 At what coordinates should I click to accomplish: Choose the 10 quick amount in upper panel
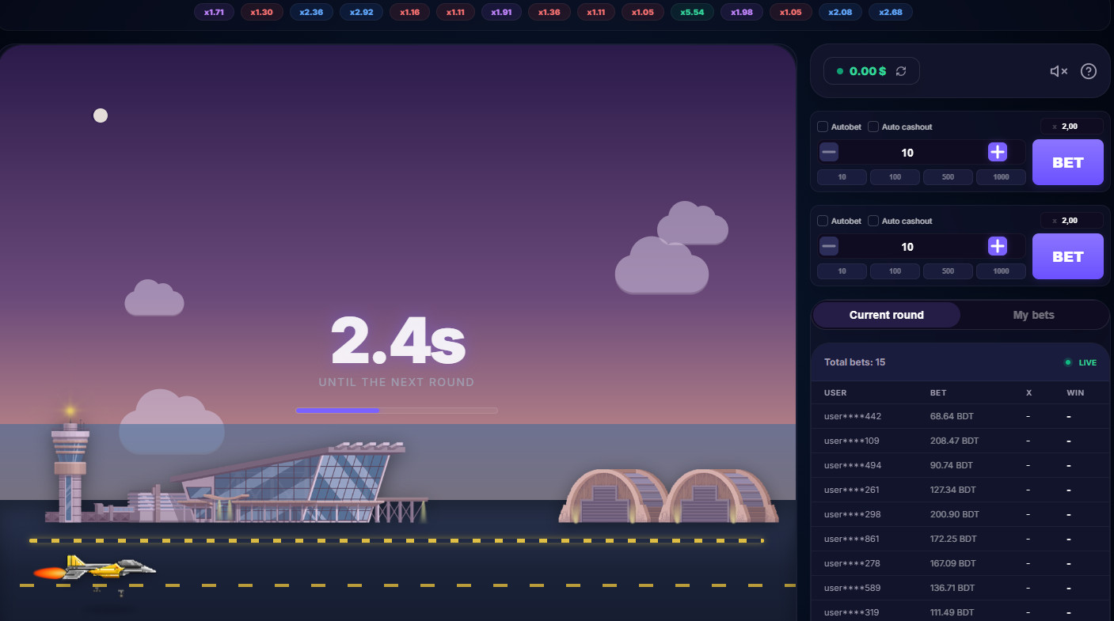point(842,177)
